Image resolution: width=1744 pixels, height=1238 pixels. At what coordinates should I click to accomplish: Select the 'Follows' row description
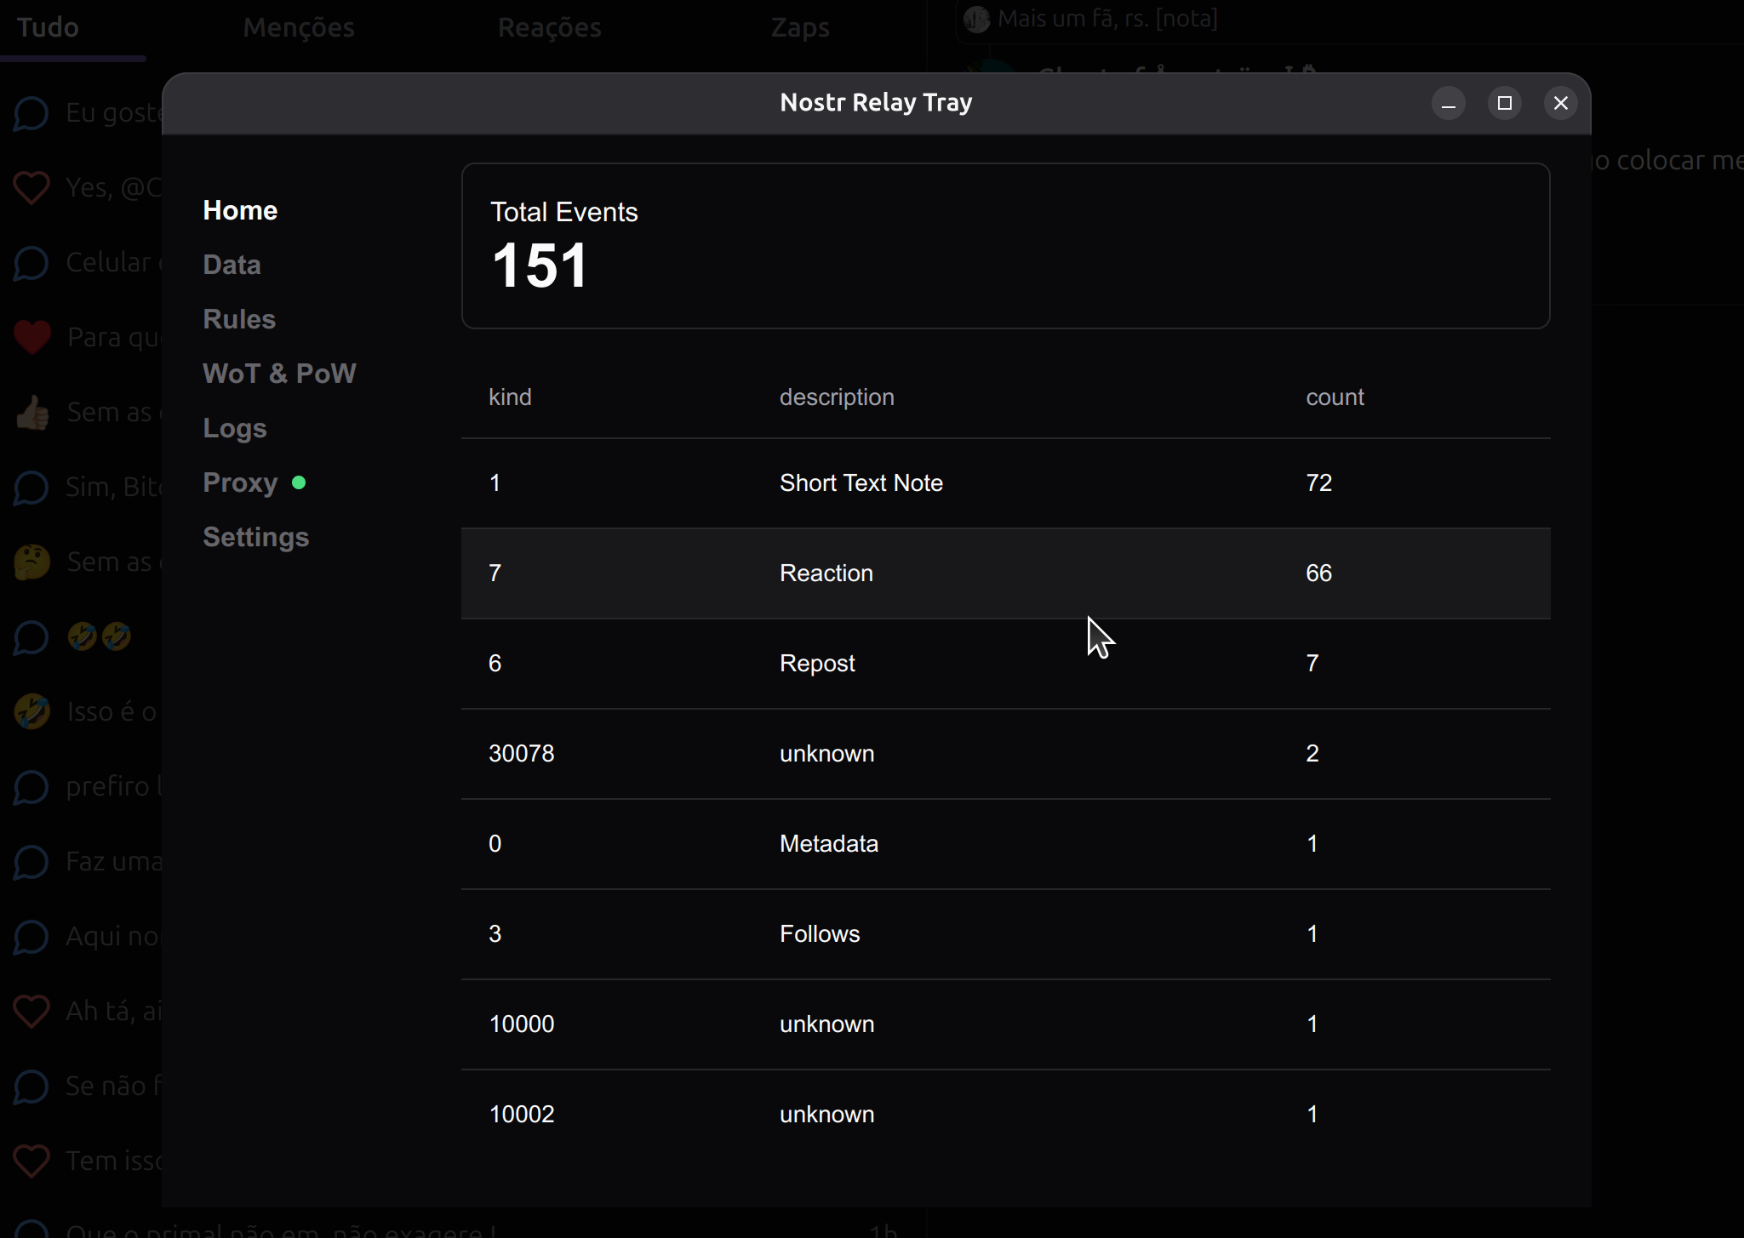pos(820,934)
